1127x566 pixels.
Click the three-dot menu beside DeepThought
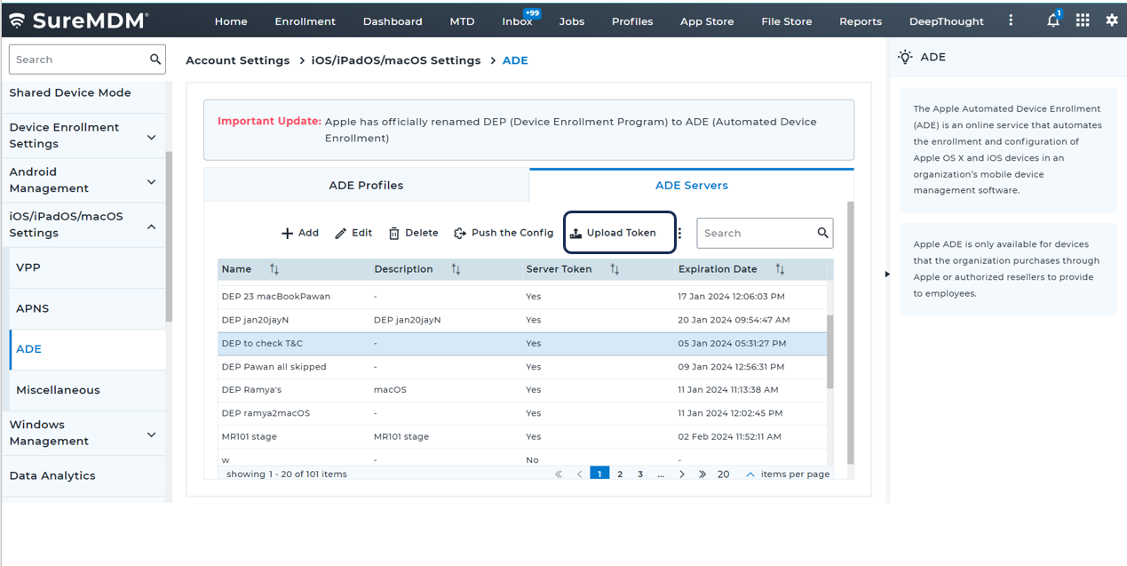pos(1011,20)
